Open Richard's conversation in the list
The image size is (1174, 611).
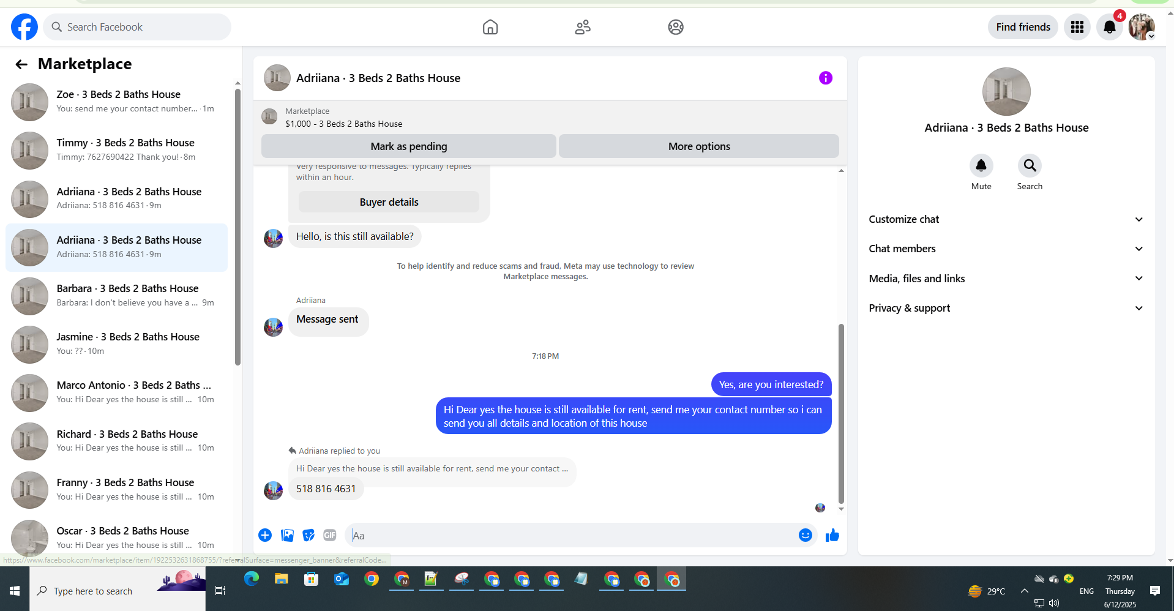[x=116, y=441]
